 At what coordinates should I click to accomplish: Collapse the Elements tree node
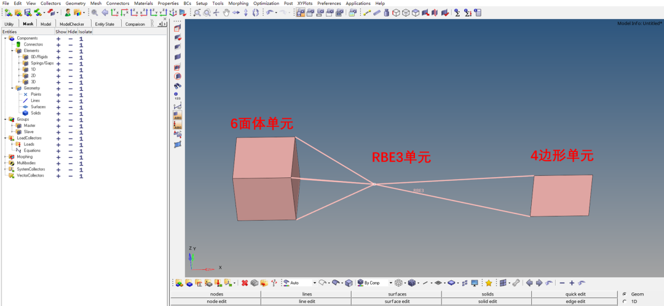12,51
